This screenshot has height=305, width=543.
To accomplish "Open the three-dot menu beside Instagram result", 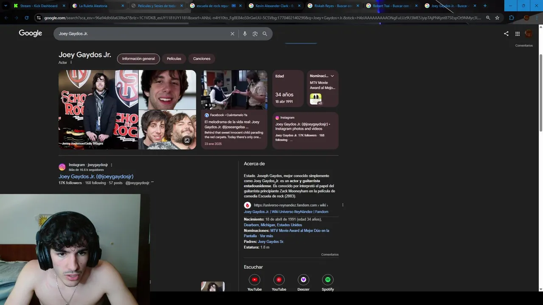I will click(112, 165).
